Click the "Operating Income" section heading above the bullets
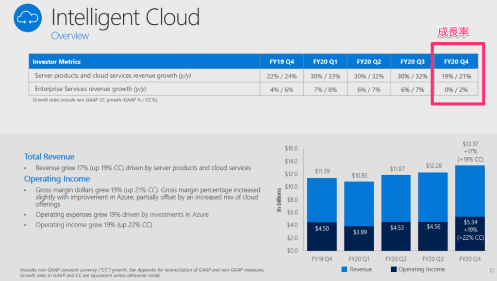 click(x=57, y=179)
